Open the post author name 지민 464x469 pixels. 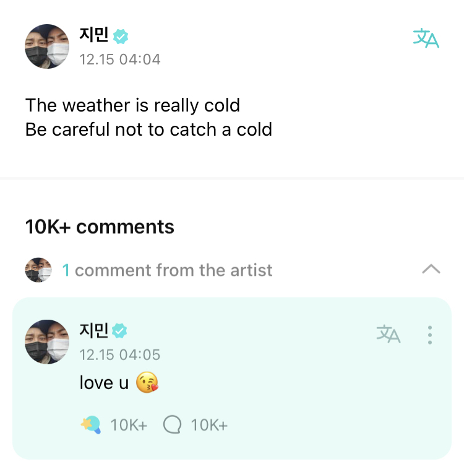(x=94, y=35)
